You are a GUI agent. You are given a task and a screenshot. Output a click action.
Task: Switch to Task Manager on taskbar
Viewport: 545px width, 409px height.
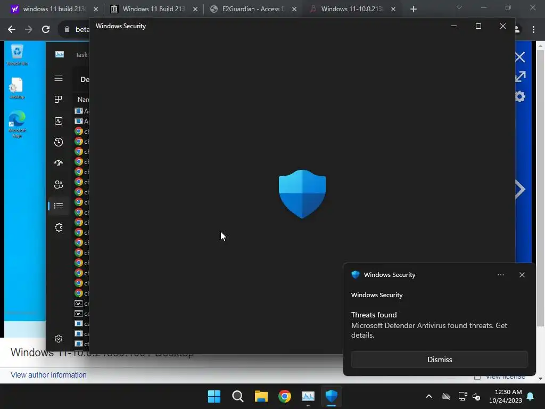[x=308, y=396]
